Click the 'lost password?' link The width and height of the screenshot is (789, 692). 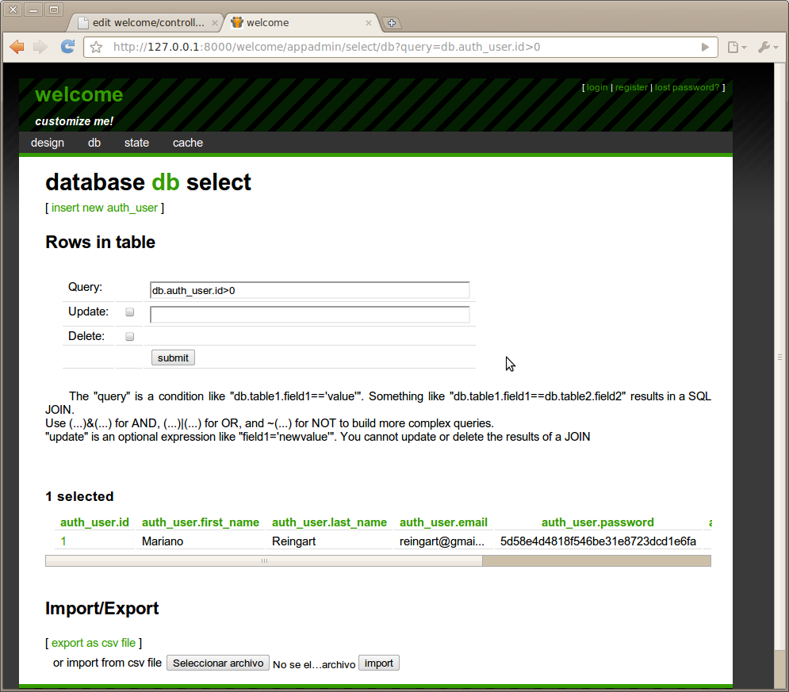point(687,87)
